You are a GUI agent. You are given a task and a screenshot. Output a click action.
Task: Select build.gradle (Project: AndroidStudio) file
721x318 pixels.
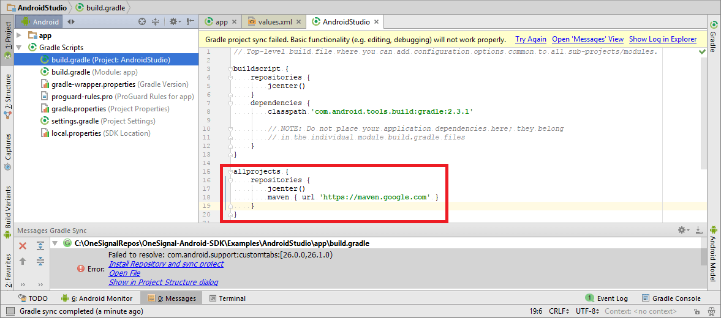click(106, 60)
